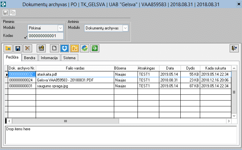Screen dimensions: 242x150
Task: Click the open folder icon in toolbar
Action: [8, 48]
